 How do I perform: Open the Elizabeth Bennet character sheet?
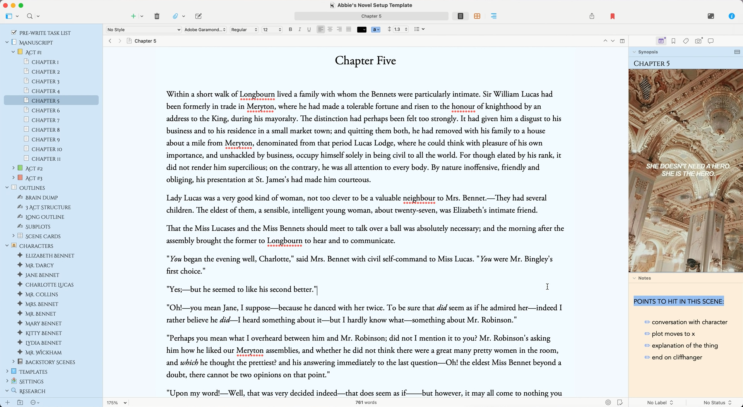(x=50, y=256)
